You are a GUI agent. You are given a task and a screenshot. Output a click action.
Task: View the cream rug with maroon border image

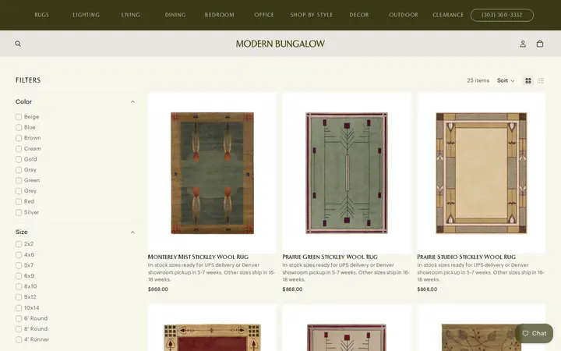point(347,328)
